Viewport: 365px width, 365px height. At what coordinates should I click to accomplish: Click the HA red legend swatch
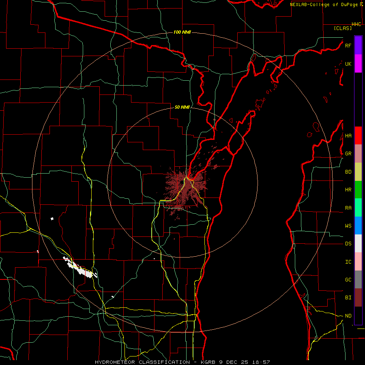click(358, 135)
